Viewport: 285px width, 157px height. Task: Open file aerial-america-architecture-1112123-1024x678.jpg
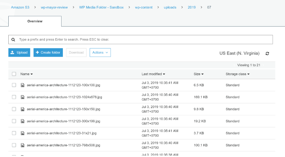point(64,97)
